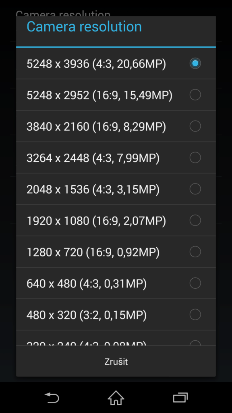The width and height of the screenshot is (232, 413).
Task: Choose the 4:3, 7,99MP resolution entry
Action: [x=116, y=158]
